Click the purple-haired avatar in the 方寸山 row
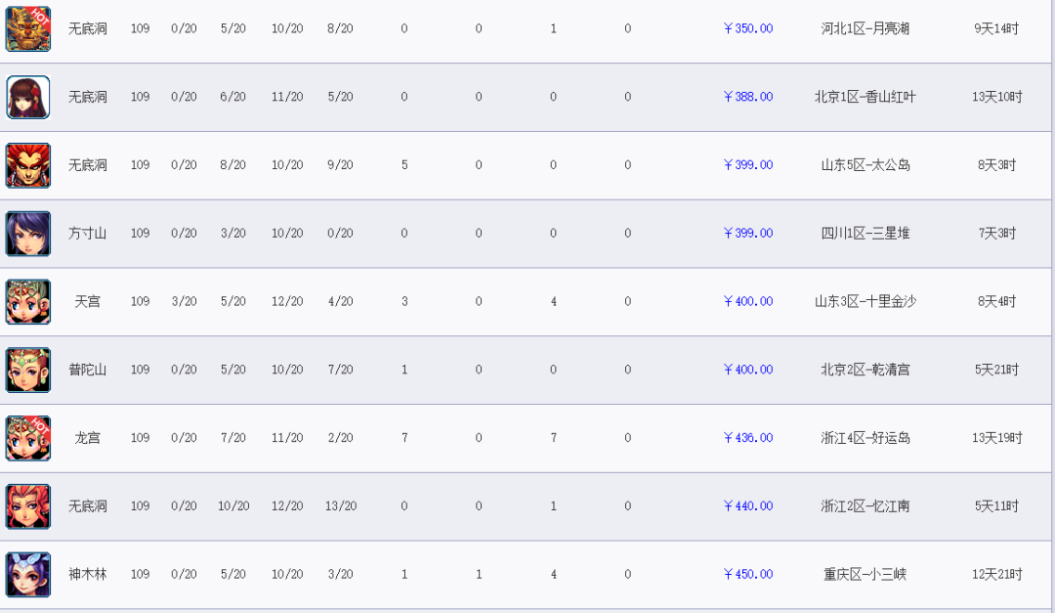 [x=28, y=234]
